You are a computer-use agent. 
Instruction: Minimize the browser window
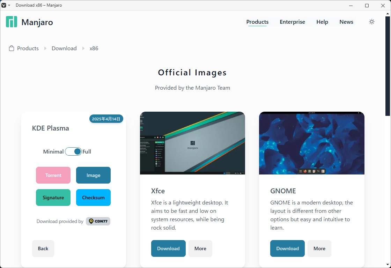tap(351, 6)
